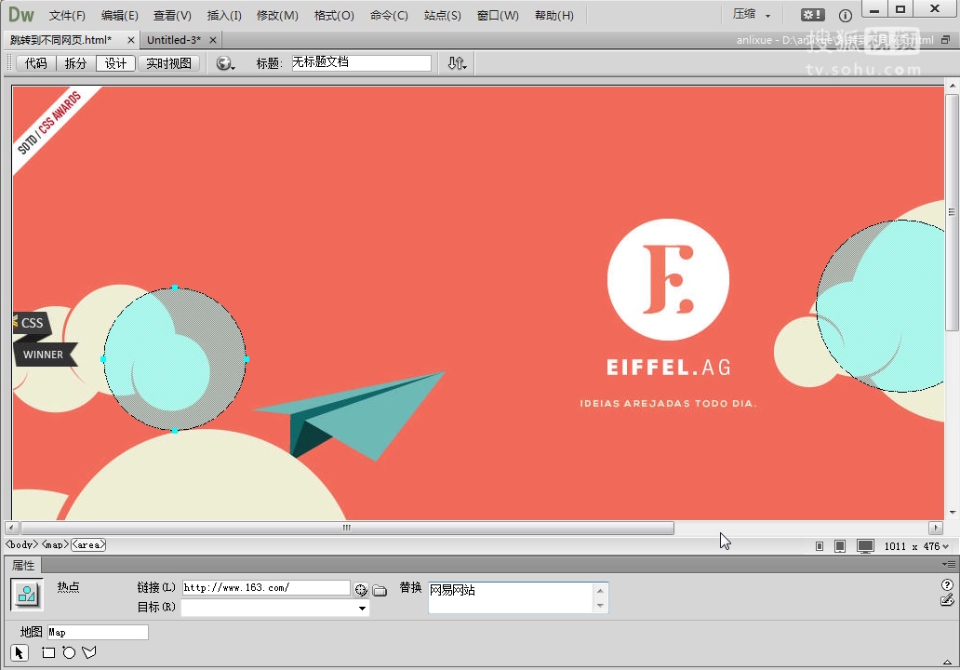Switch to the 跳转到不同网页.html tab

tap(61, 40)
